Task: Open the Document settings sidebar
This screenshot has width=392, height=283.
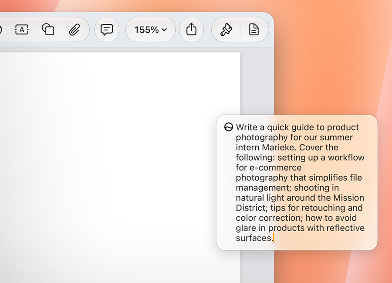Action: click(254, 30)
